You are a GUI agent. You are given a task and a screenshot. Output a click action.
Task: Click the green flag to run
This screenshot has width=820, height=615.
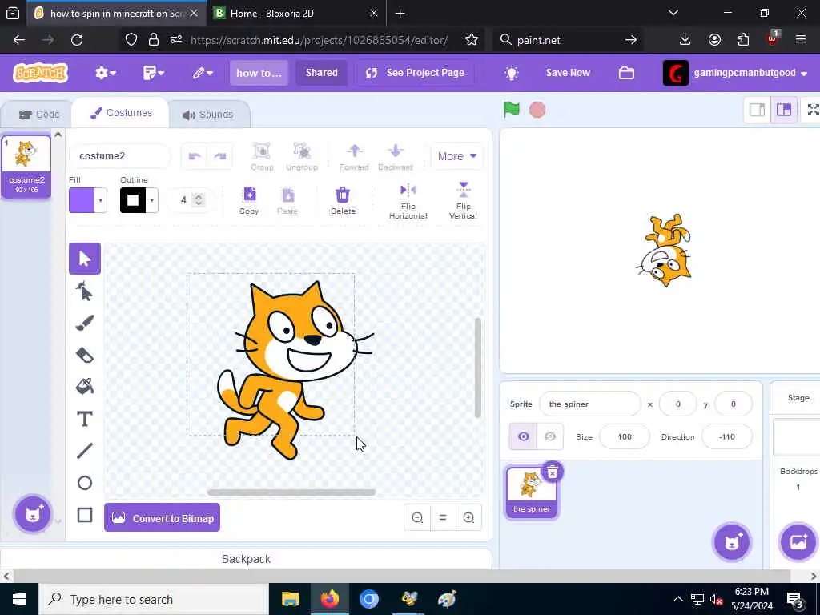coord(512,109)
